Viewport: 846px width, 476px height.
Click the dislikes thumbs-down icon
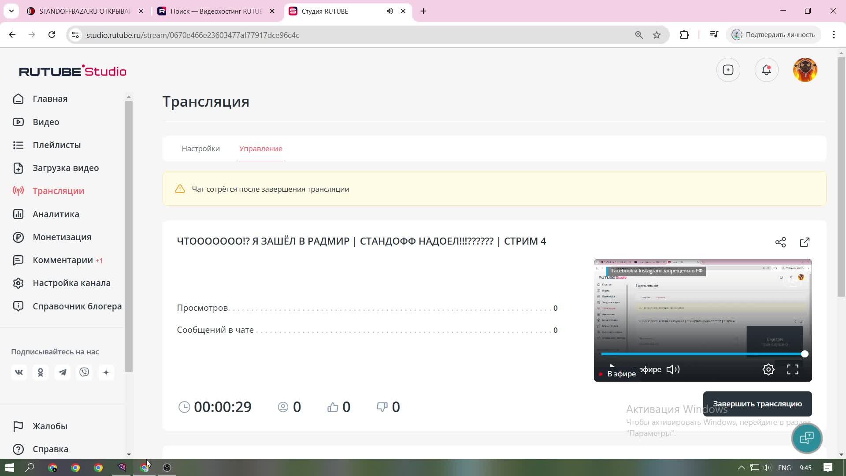point(382,407)
